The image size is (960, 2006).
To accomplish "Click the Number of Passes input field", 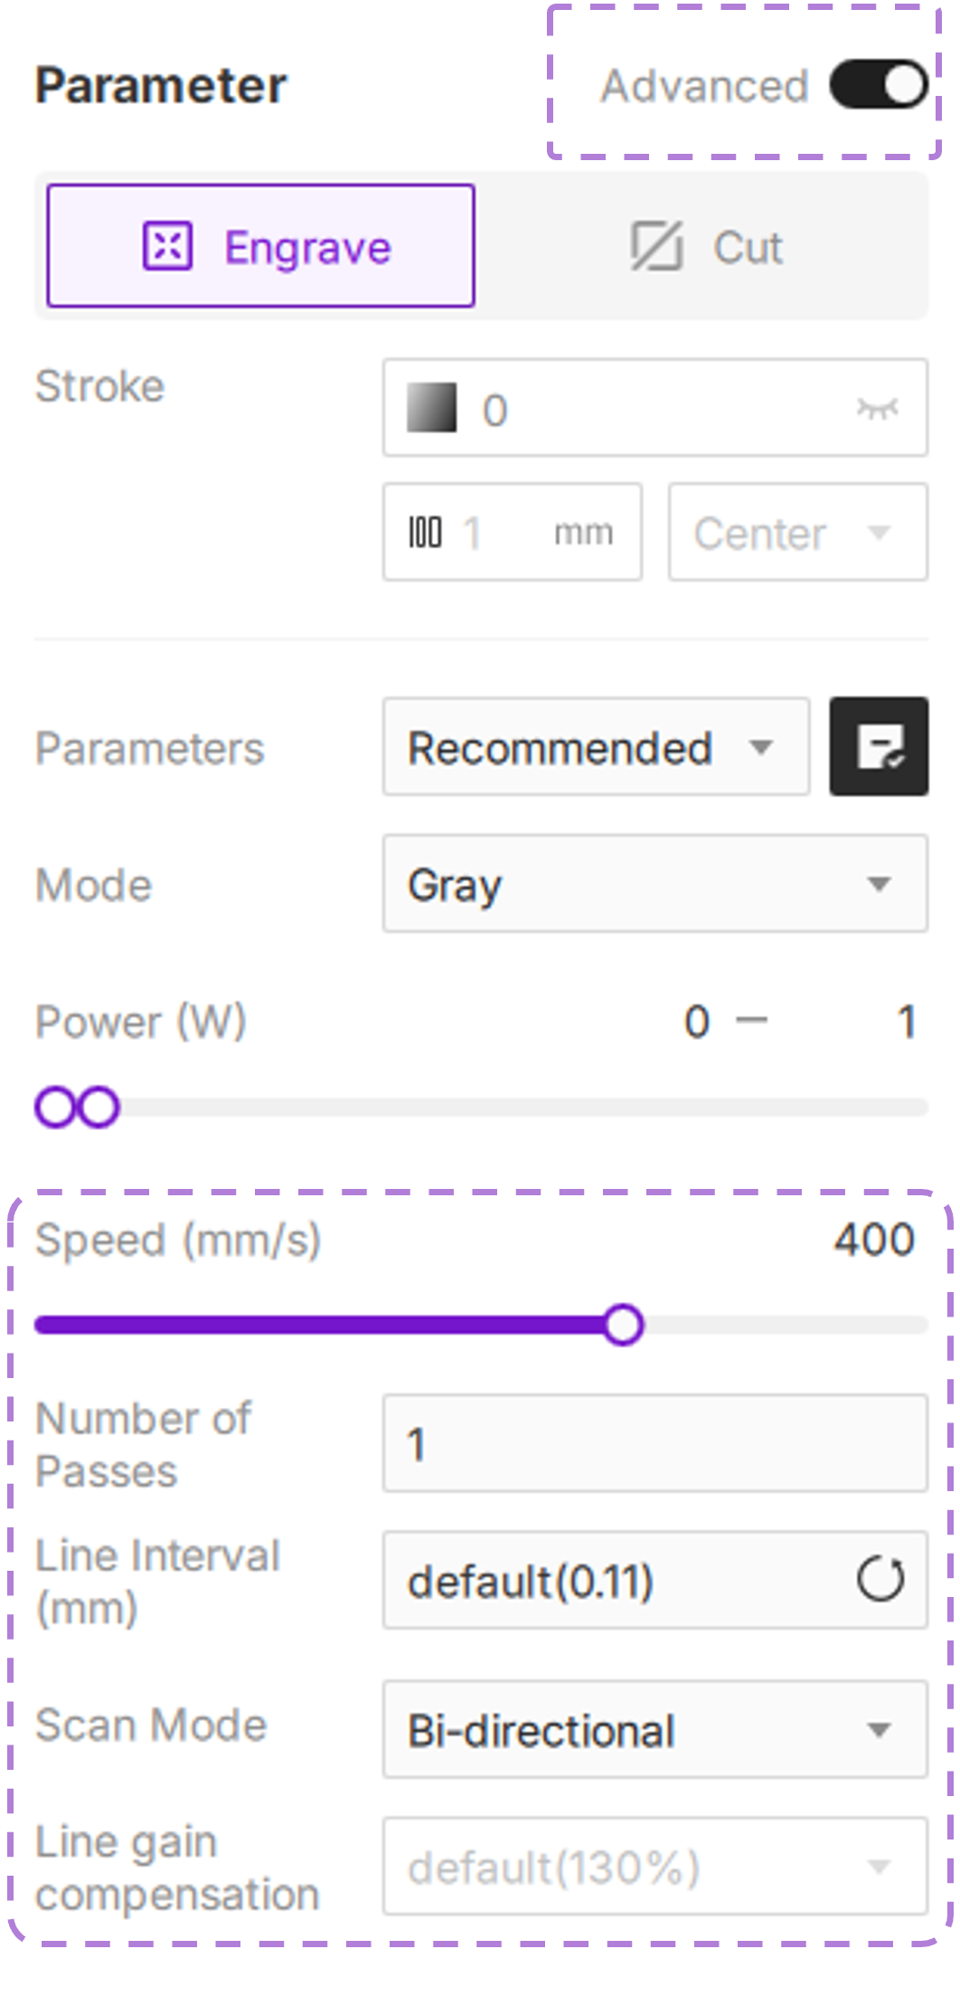I will click(654, 1444).
